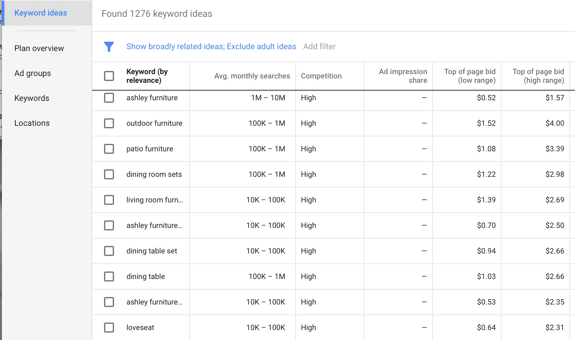Select the 'outdoor furniture' keyword text

coord(154,123)
